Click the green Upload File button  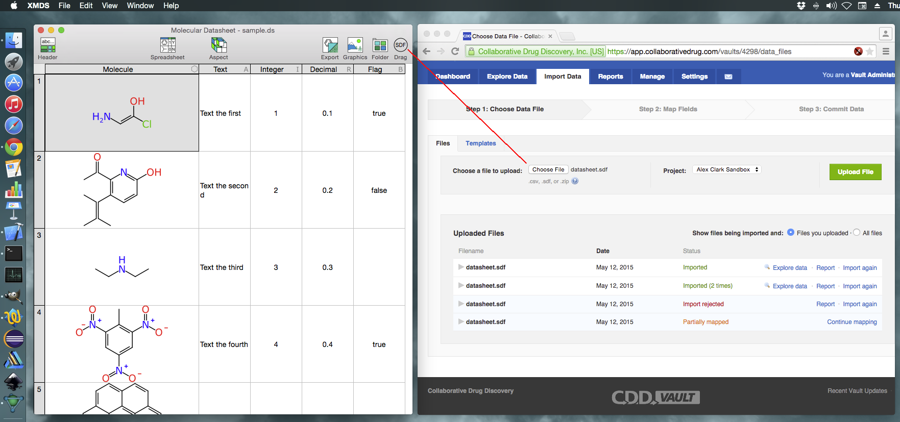pyautogui.click(x=855, y=172)
